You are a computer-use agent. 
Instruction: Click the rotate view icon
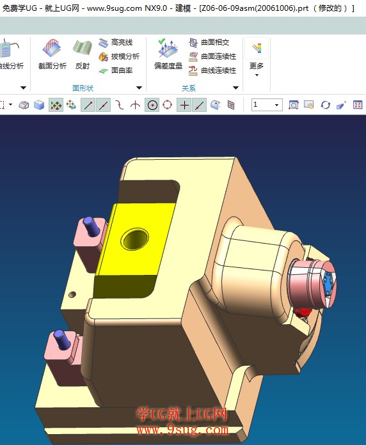click(x=326, y=105)
